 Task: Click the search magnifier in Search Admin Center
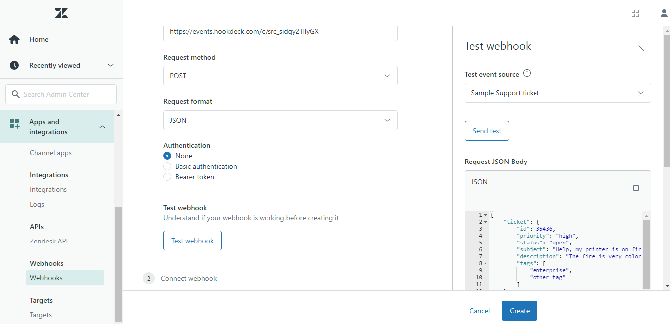coord(16,94)
